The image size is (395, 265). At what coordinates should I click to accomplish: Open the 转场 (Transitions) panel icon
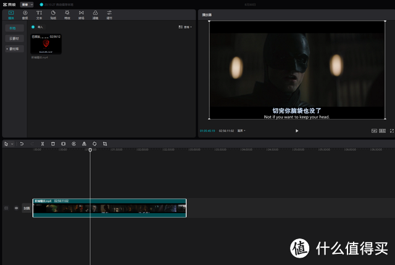pos(81,15)
